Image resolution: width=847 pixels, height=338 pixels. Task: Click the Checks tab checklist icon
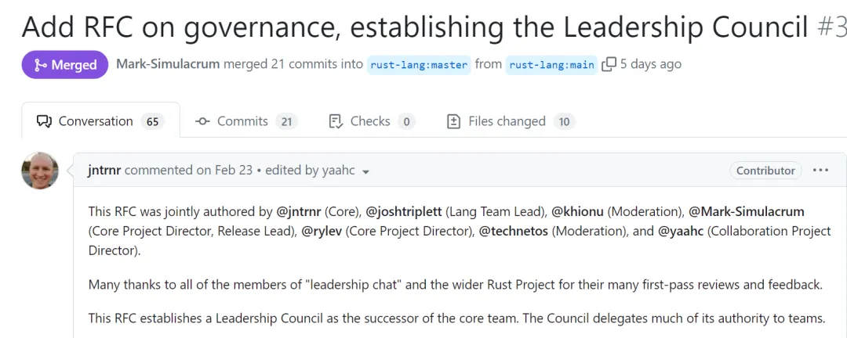click(336, 121)
